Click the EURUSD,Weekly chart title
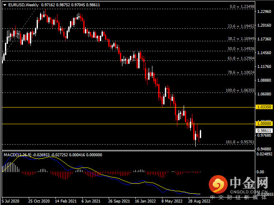This screenshot has height=205, width=274. [23, 5]
